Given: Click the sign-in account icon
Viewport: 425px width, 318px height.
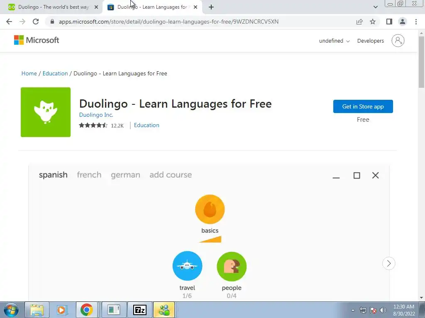Looking at the screenshot, I should click(398, 41).
